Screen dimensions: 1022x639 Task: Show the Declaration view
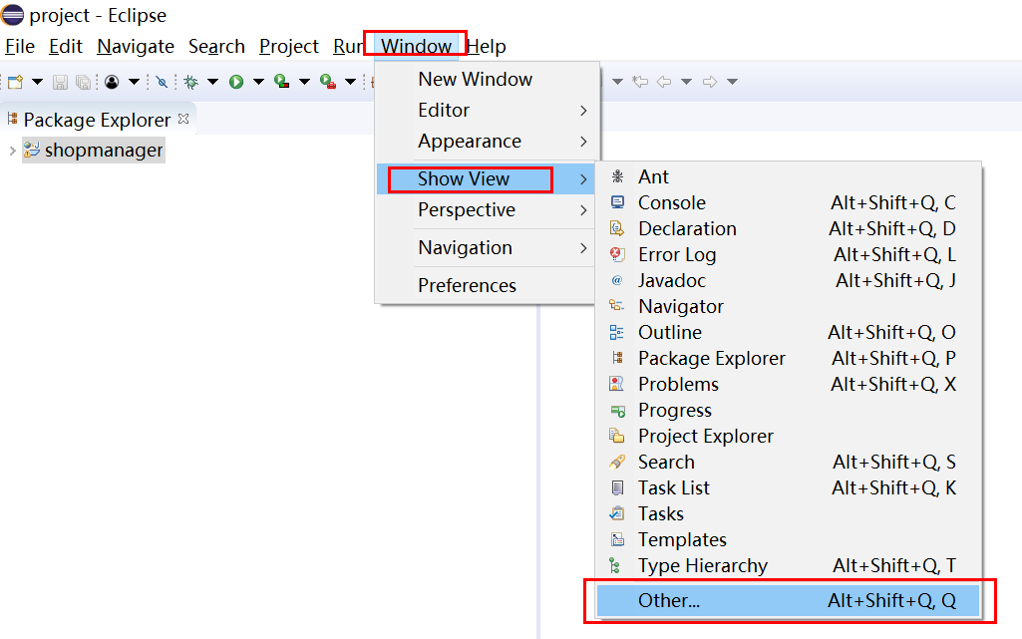pyautogui.click(x=788, y=228)
